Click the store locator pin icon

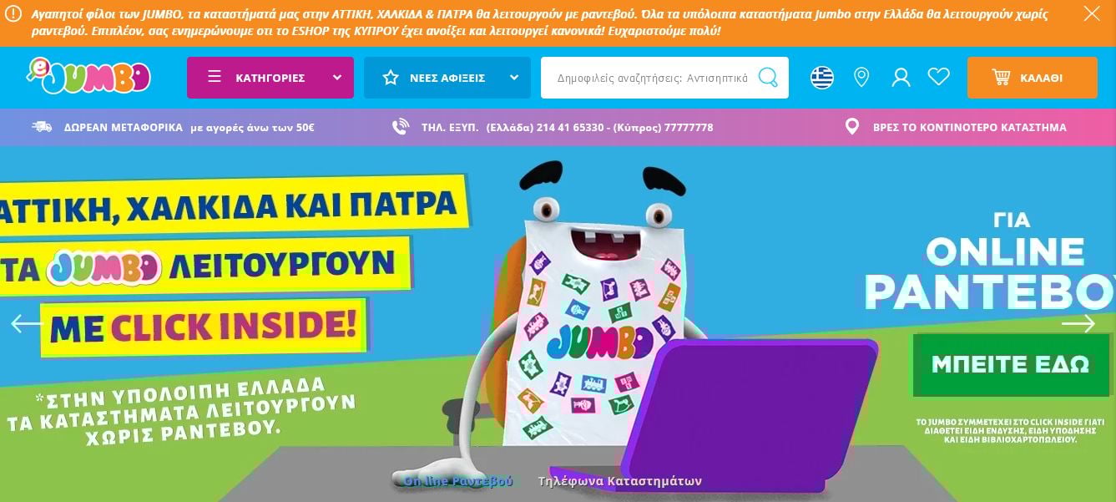[861, 78]
